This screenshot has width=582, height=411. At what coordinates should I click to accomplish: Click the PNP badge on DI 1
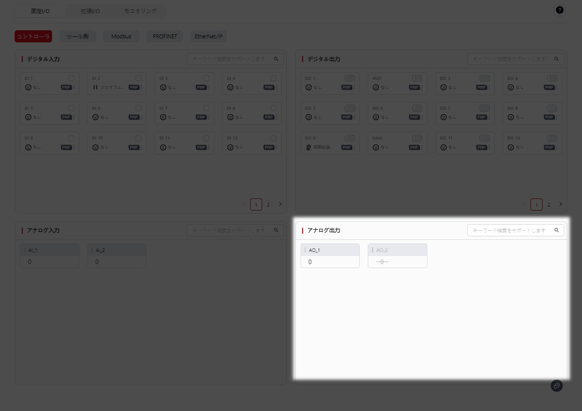[x=66, y=87]
